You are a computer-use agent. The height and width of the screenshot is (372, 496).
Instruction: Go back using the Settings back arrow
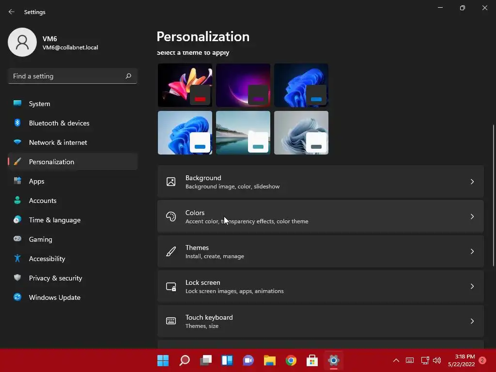[12, 12]
